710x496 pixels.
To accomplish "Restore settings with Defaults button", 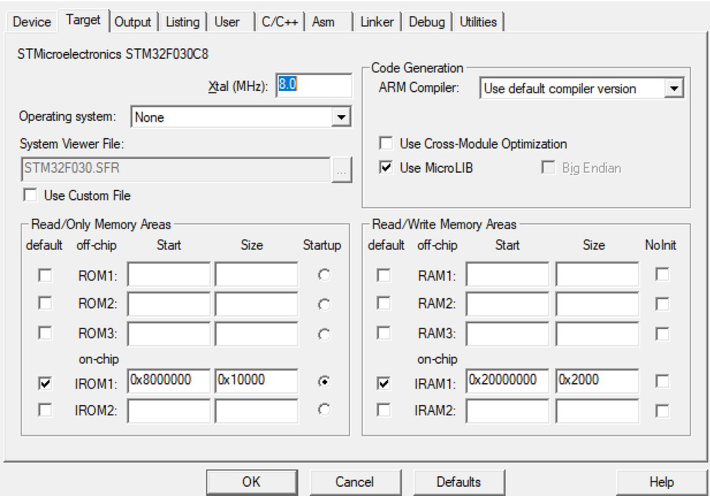I will [x=459, y=482].
